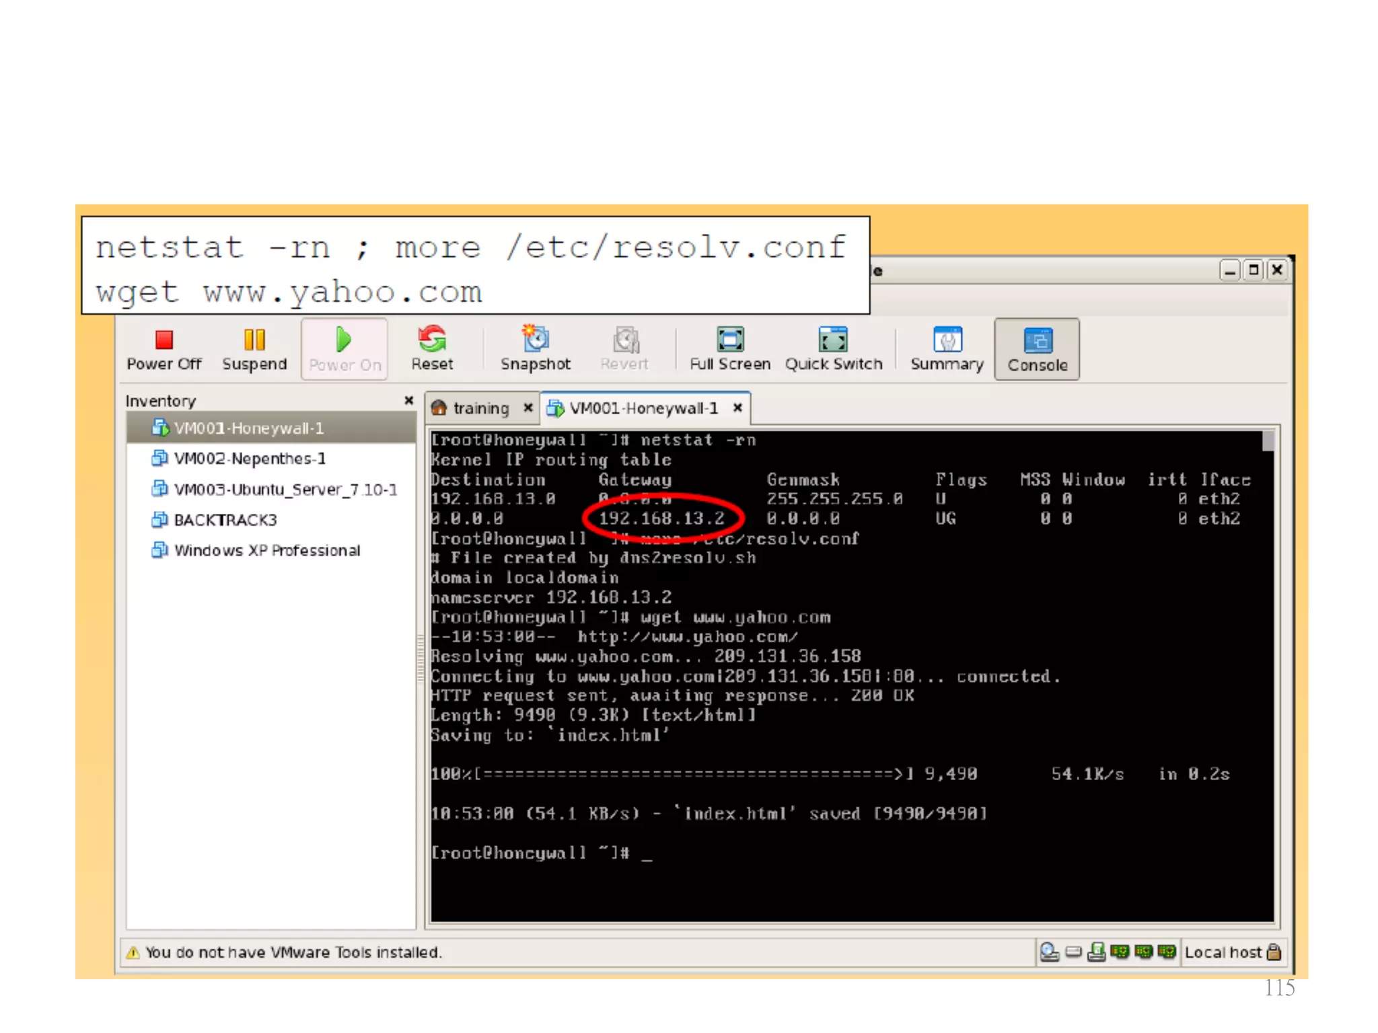This screenshot has height=1033, width=1378.
Task: Take a Snapshot of the VM
Action: [536, 349]
